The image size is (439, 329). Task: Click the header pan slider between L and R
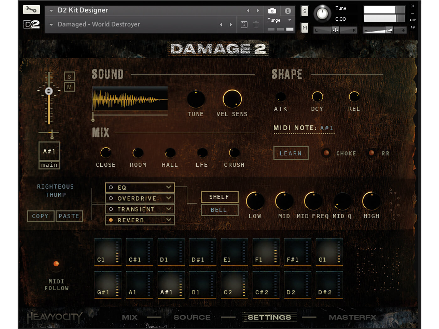(335, 30)
